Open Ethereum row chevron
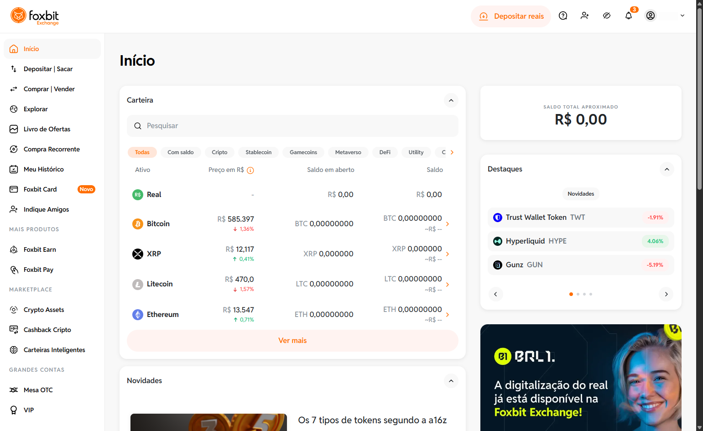The image size is (703, 431). 448,315
